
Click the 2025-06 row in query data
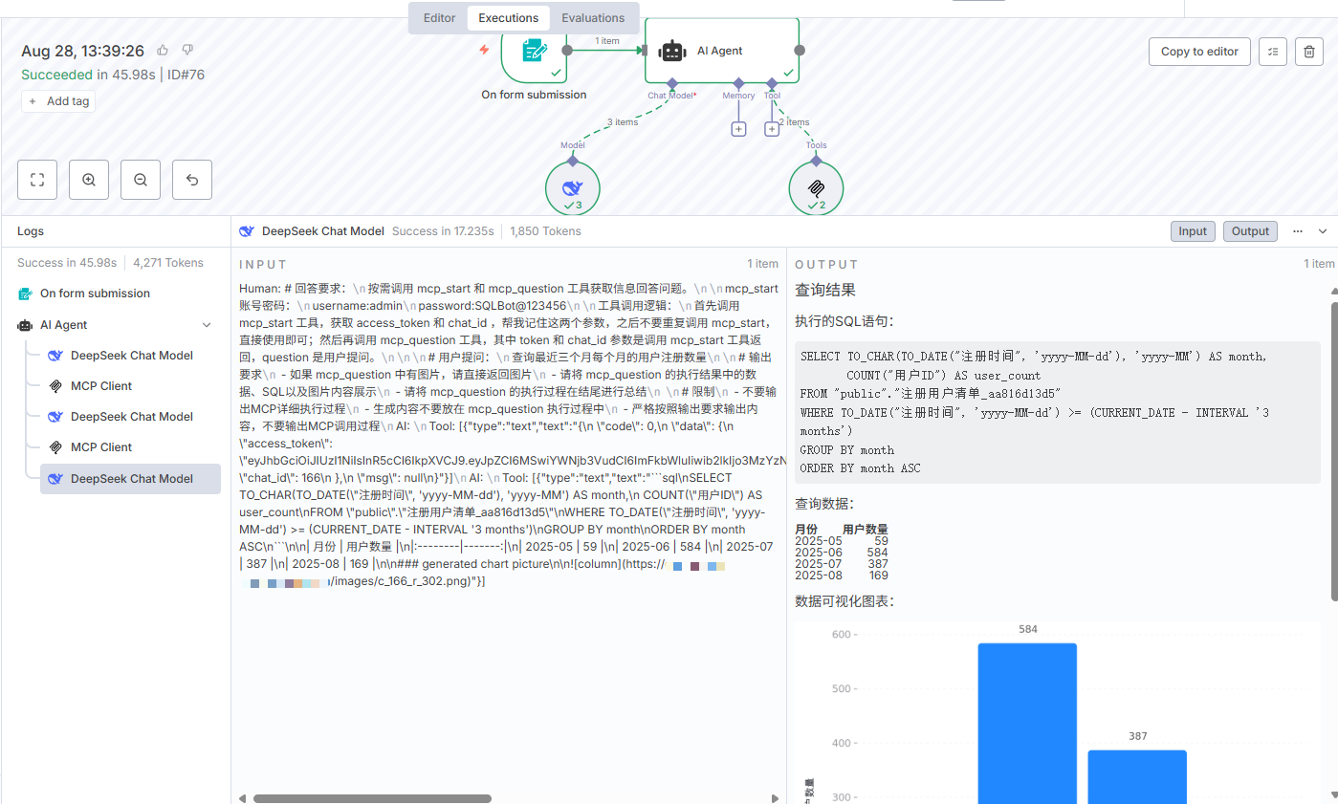(x=842, y=553)
